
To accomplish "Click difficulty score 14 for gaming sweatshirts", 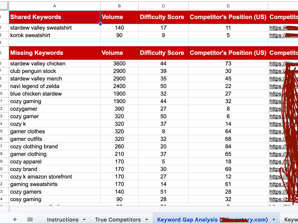I will (x=163, y=184).
